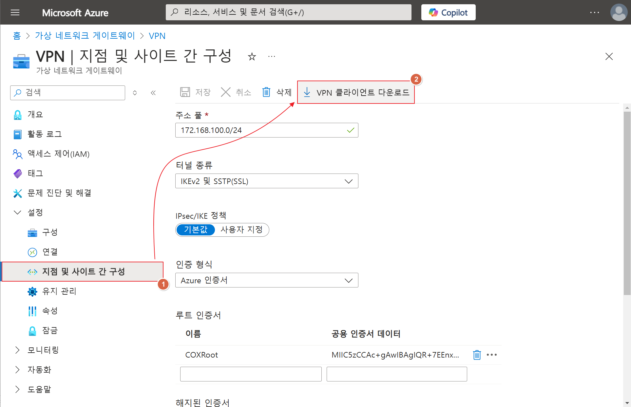Image resolution: width=631 pixels, height=407 pixels.
Task: Click the 저장 save toolbar button
Action: point(195,92)
